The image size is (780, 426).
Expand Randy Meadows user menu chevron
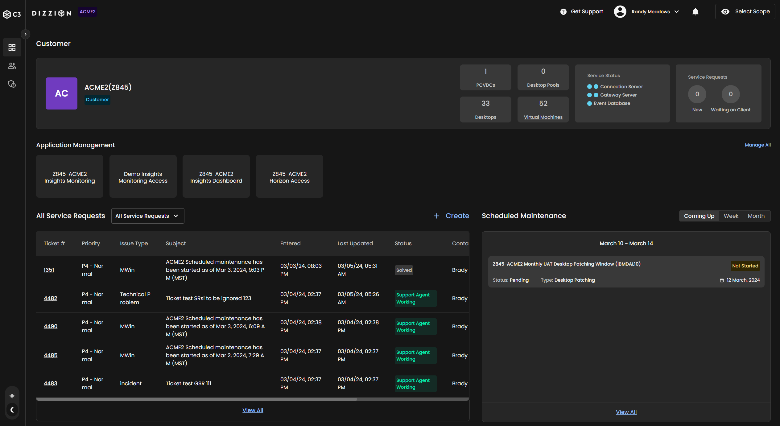click(677, 12)
